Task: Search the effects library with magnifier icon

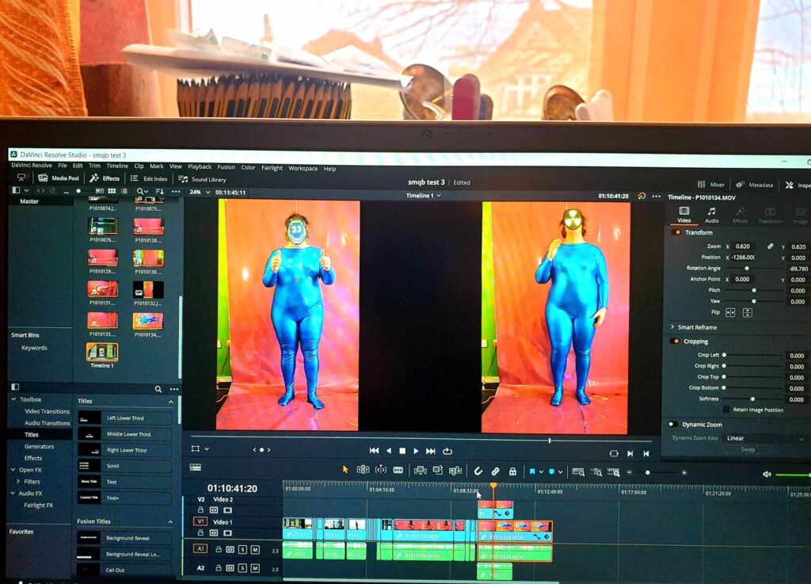Action: click(158, 389)
